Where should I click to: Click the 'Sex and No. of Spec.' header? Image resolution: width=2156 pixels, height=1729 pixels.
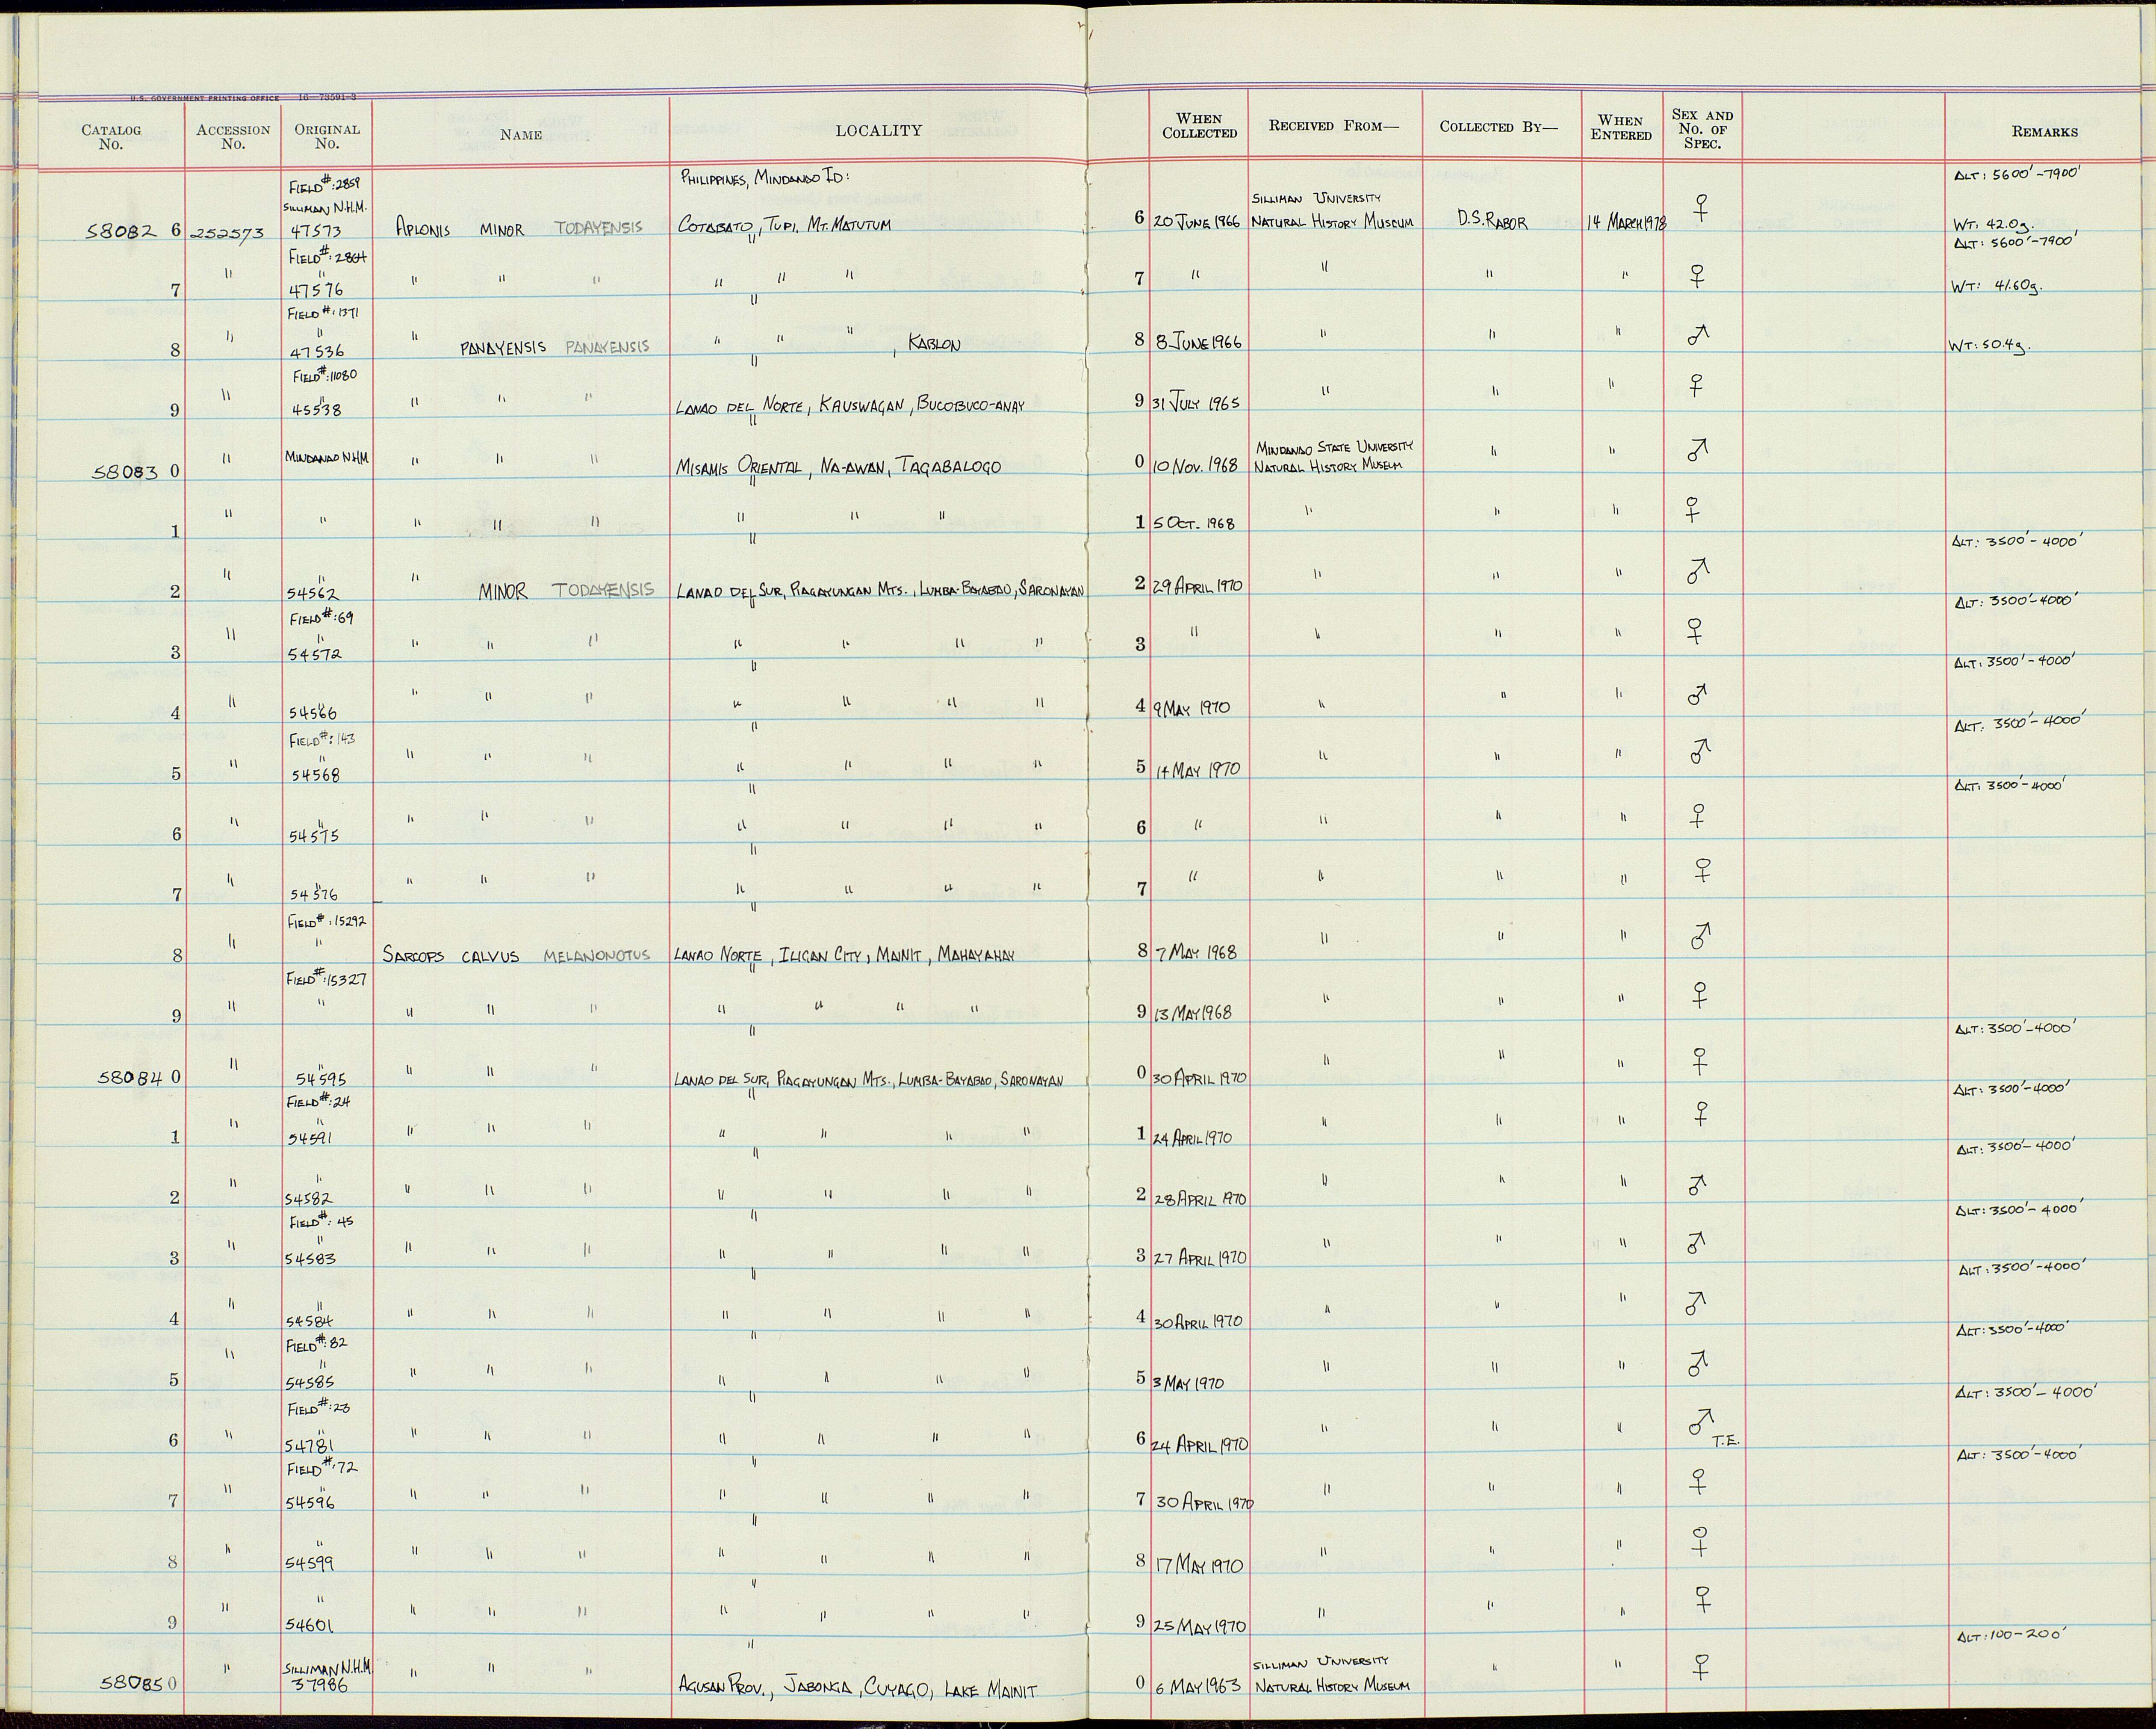click(x=1702, y=129)
